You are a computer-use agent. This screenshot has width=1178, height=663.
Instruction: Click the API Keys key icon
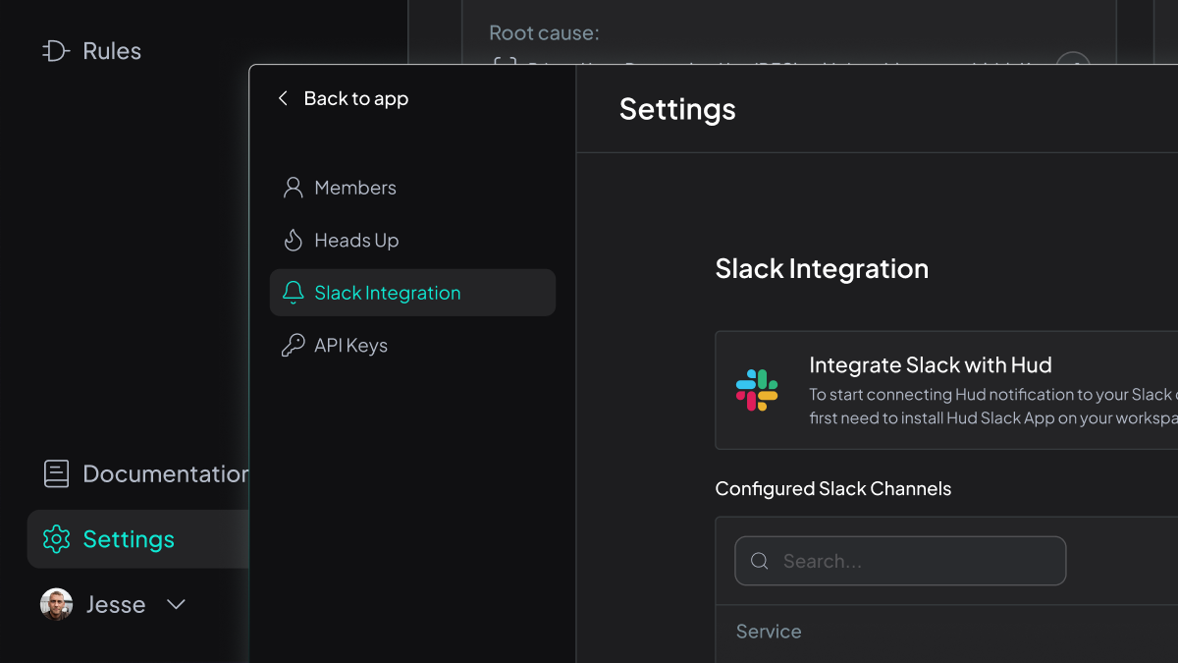pos(293,346)
